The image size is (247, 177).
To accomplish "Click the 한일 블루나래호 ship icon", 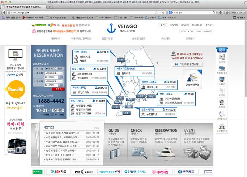I will pos(73,106).
